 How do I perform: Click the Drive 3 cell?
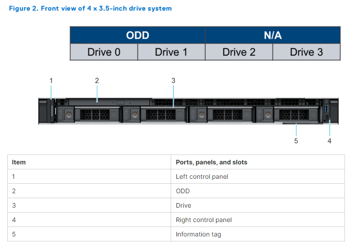306,52
